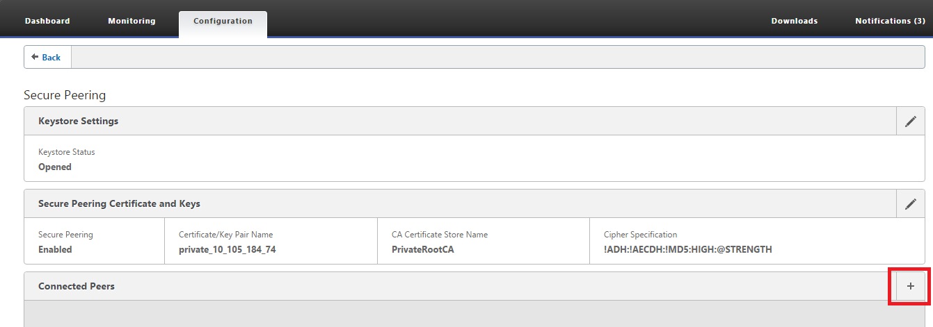
Task: Add a connected peer with the plus icon
Action: (x=911, y=286)
